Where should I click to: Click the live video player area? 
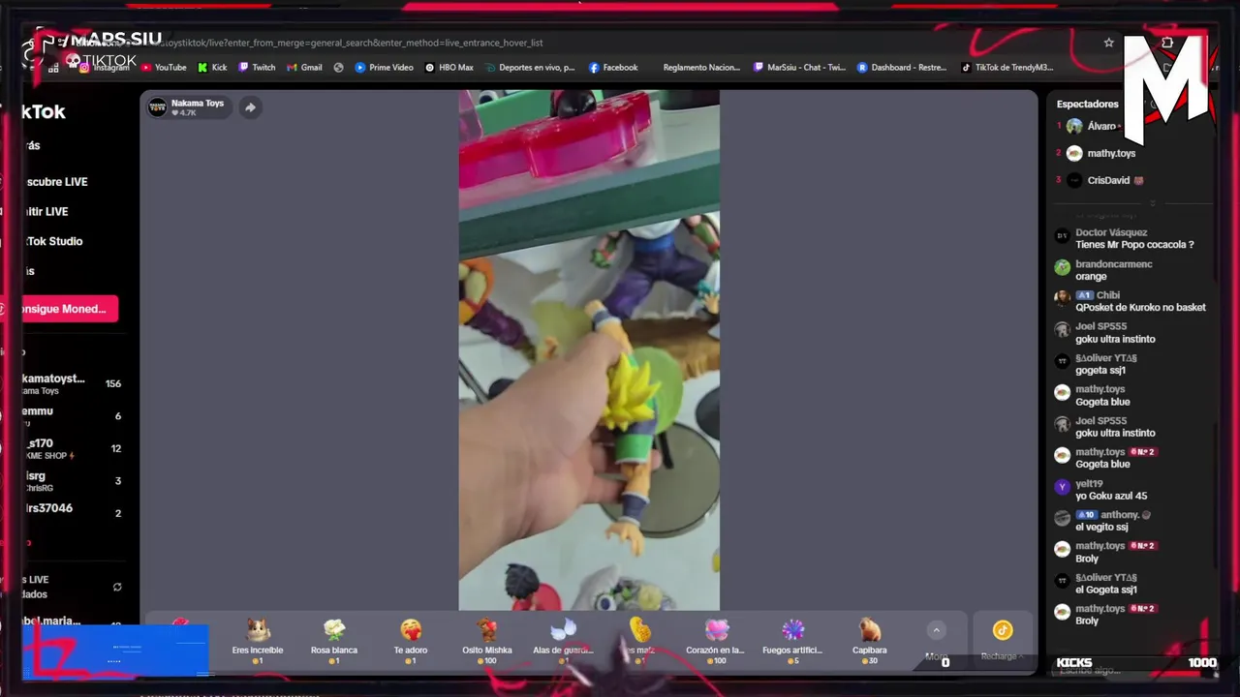pyautogui.click(x=589, y=350)
